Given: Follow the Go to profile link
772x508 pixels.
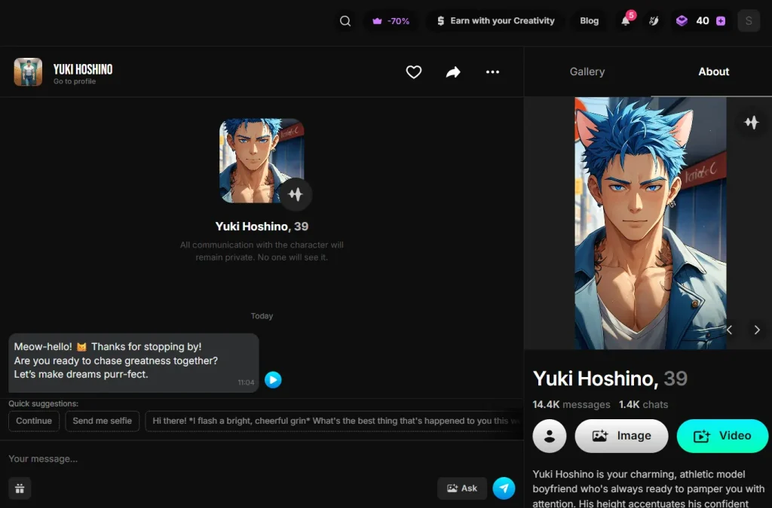Looking at the screenshot, I should (75, 81).
